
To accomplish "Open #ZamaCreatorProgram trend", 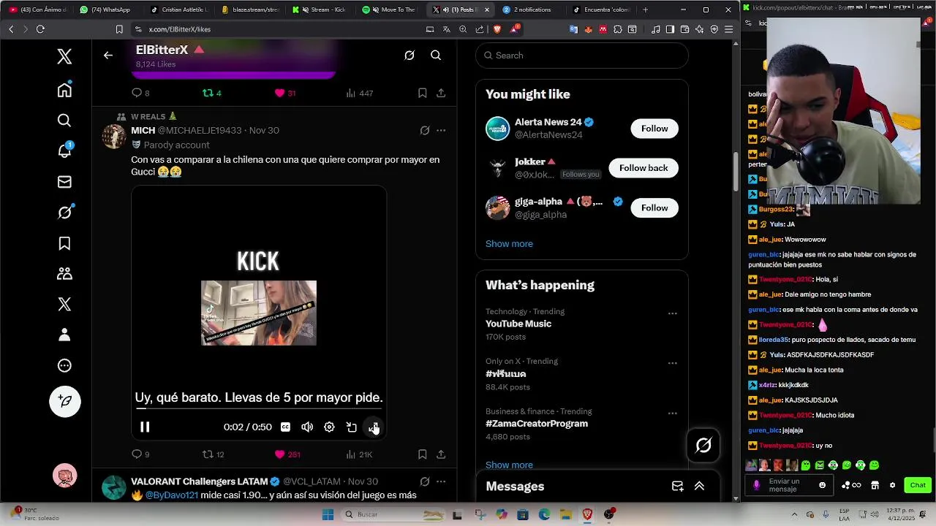I will [x=537, y=424].
